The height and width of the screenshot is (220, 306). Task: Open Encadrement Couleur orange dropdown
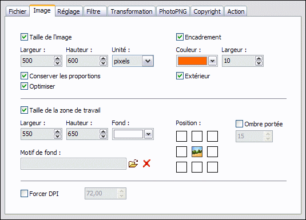[212, 61]
